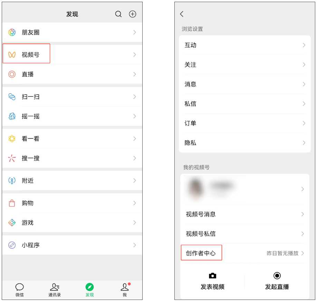Select the 游戏 label
This screenshot has height=302, width=317.
tap(28, 222)
